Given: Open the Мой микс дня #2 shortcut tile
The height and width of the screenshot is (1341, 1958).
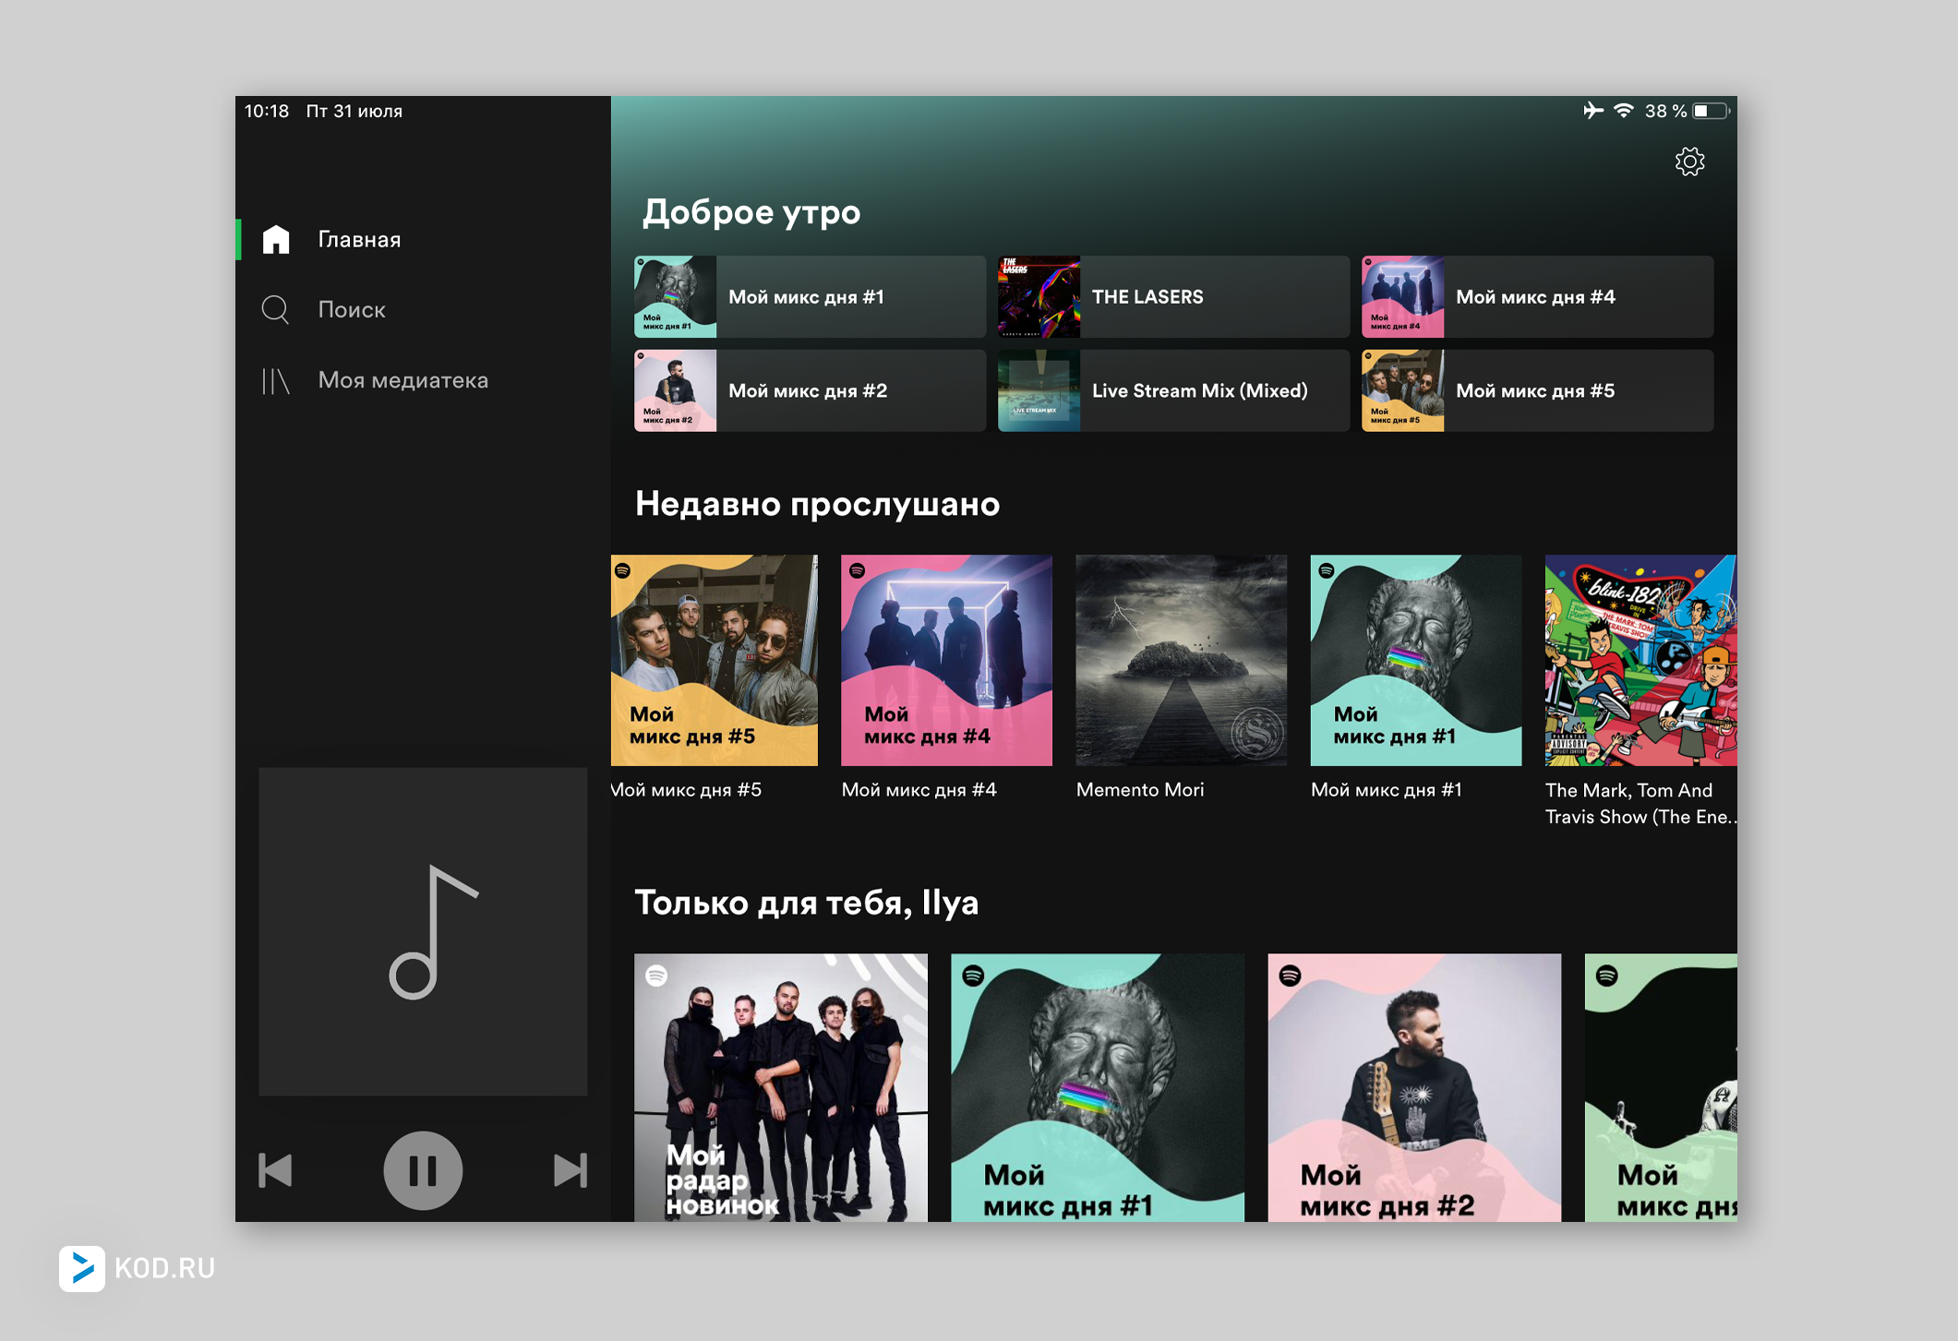Looking at the screenshot, I should point(810,390).
